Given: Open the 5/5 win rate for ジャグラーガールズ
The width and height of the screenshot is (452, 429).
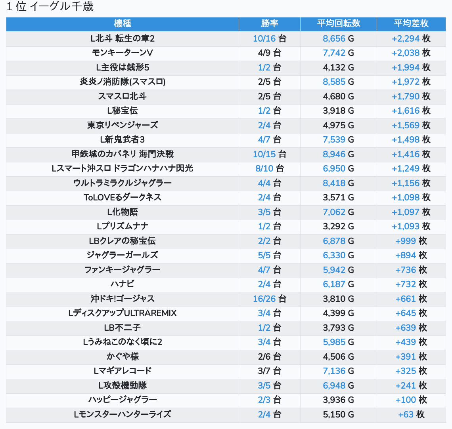Looking at the screenshot, I should [x=264, y=255].
